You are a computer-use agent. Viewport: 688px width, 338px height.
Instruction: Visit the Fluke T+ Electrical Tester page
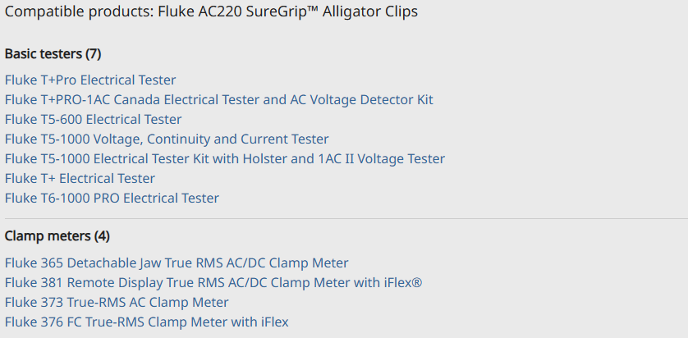pos(80,179)
